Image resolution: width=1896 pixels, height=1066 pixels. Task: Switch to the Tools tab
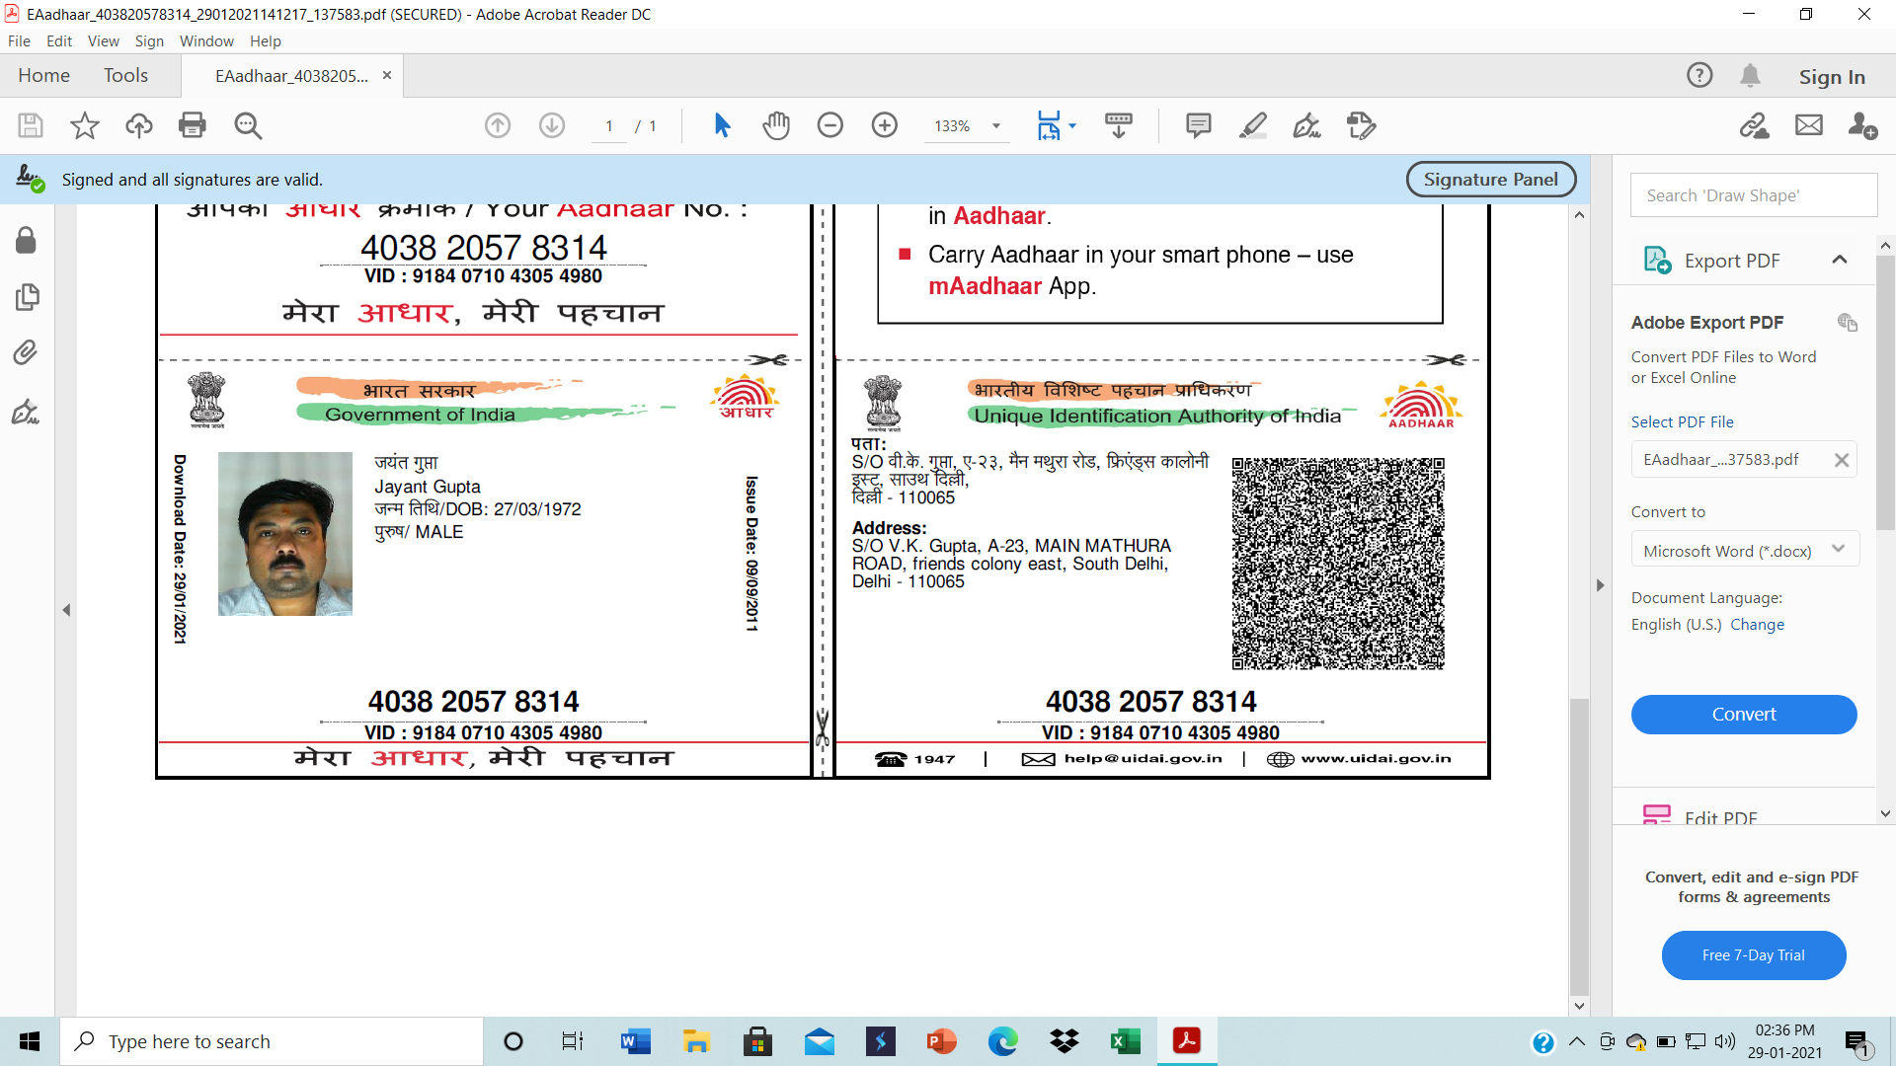click(x=125, y=75)
